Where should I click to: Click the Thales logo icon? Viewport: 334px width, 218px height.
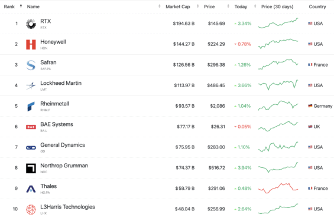pyautogui.click(x=31, y=189)
